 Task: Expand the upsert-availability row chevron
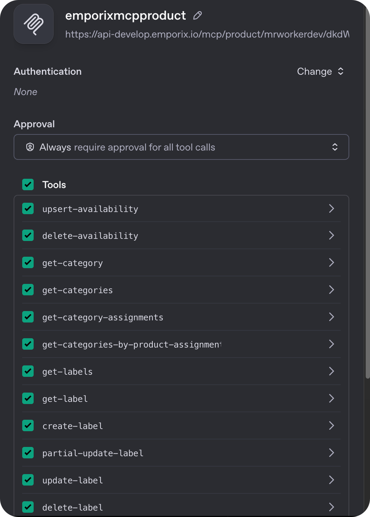pyautogui.click(x=331, y=208)
